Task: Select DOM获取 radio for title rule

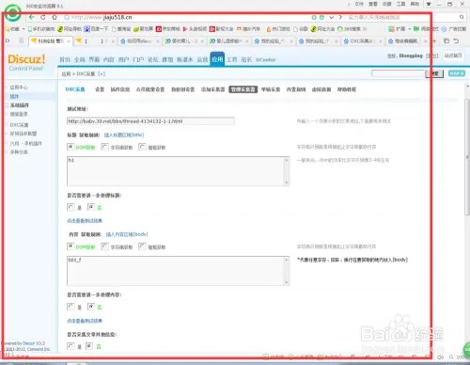Action: pos(70,147)
